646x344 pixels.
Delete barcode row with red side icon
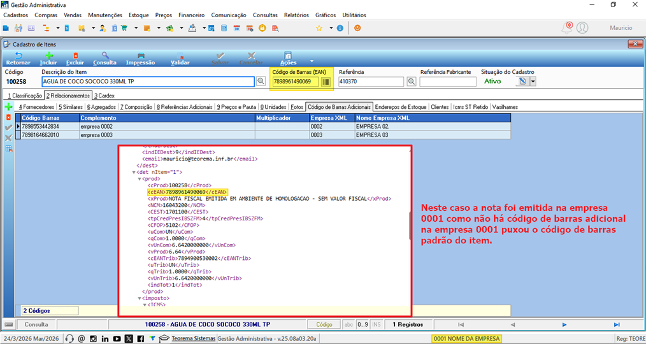[8, 117]
